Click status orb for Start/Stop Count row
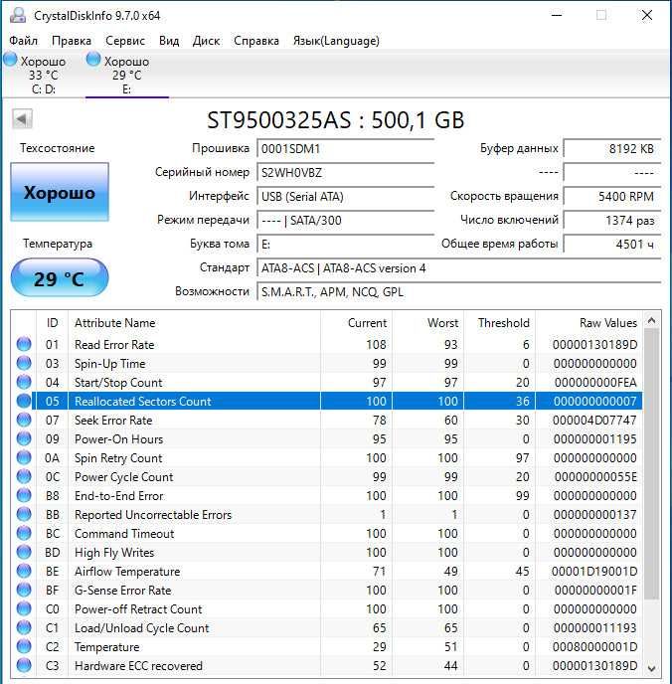672x684 pixels. click(24, 382)
